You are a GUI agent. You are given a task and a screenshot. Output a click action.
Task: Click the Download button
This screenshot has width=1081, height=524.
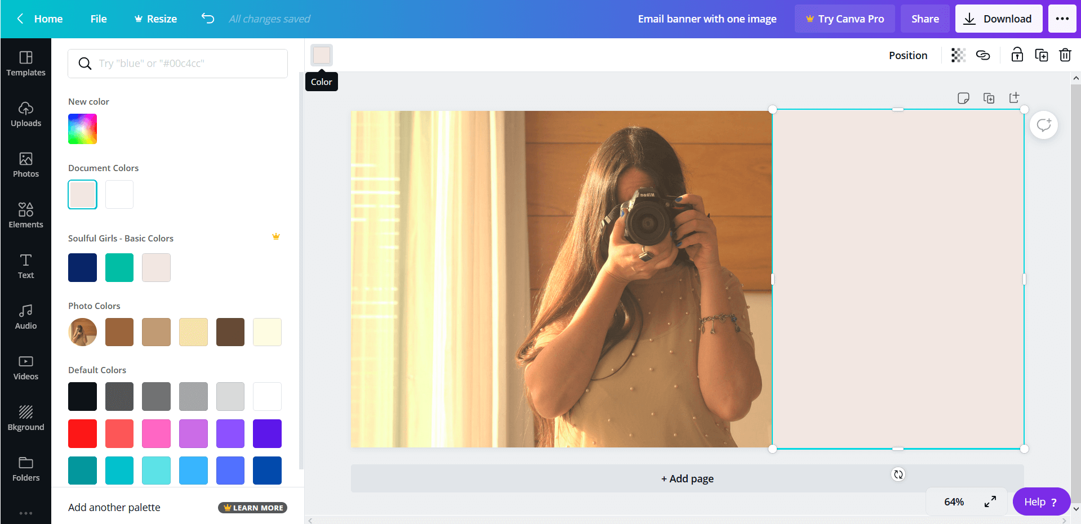click(998, 18)
